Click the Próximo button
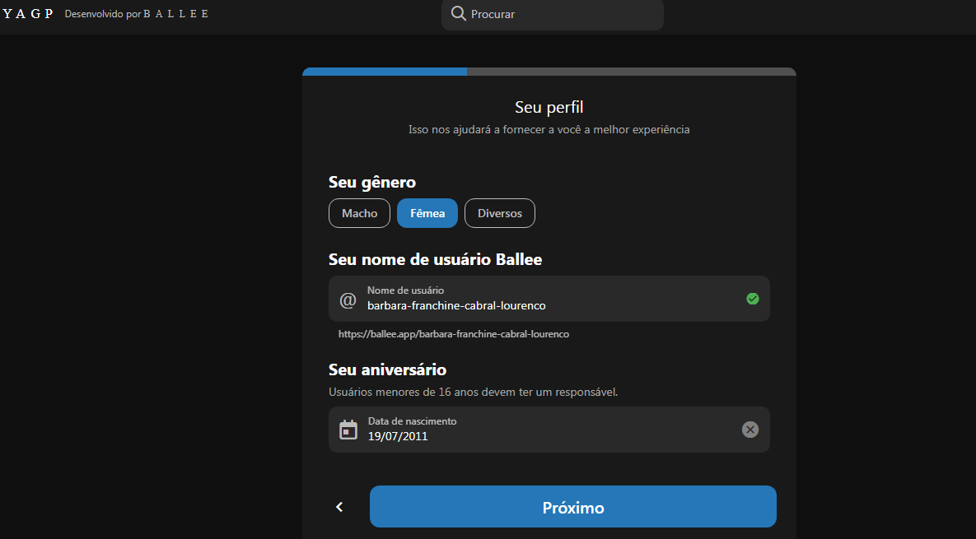 tap(572, 506)
